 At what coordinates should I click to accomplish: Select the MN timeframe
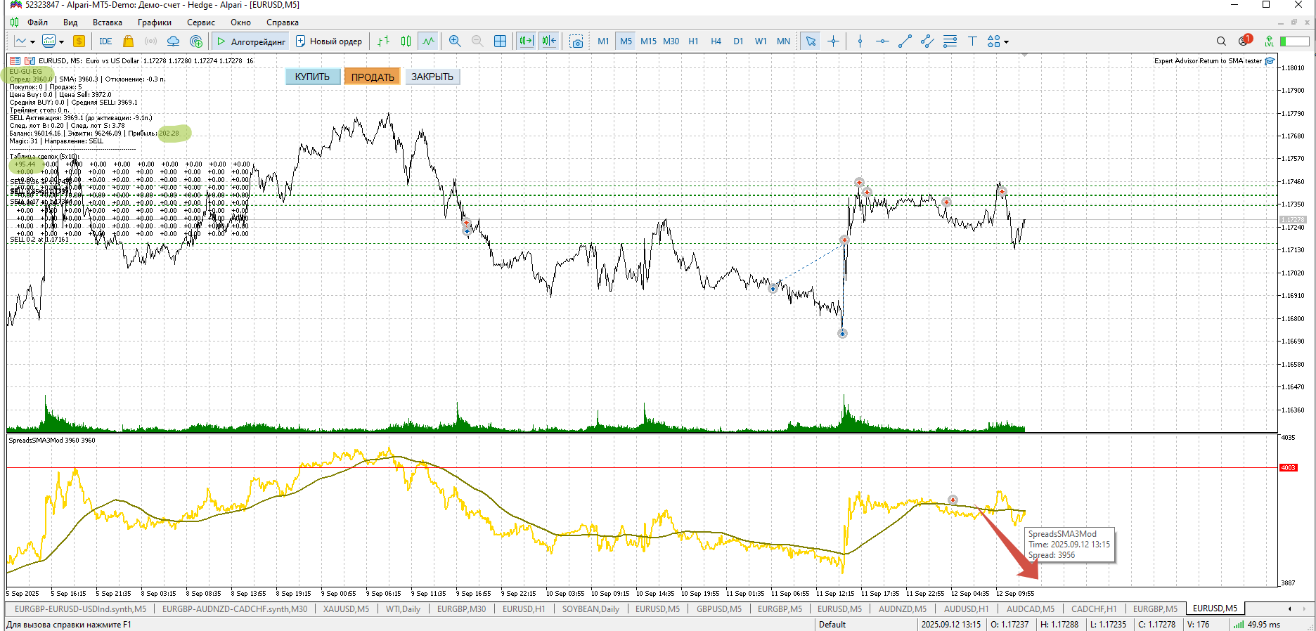[x=783, y=41]
